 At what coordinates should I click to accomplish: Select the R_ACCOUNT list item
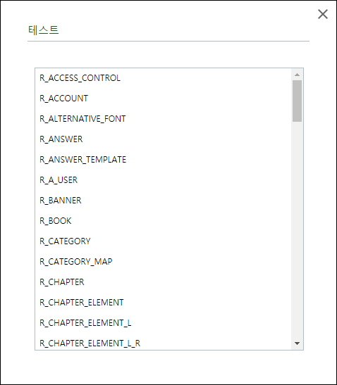coord(163,99)
